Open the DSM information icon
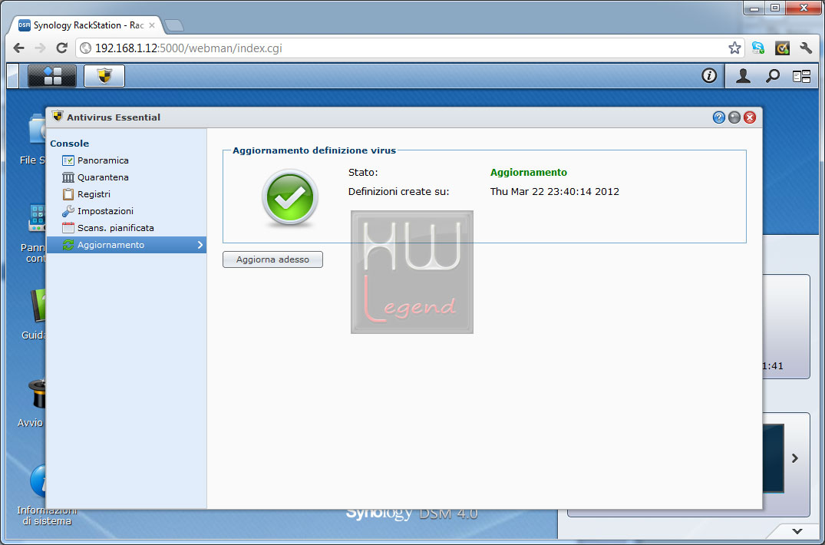This screenshot has height=545, width=825. point(708,76)
